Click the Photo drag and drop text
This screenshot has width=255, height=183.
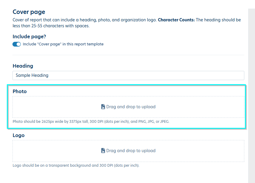(131, 107)
